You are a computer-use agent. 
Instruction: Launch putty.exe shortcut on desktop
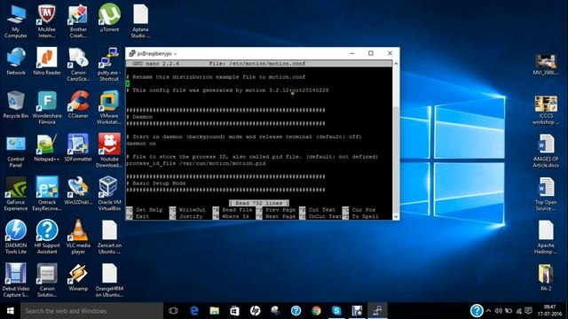(109, 65)
